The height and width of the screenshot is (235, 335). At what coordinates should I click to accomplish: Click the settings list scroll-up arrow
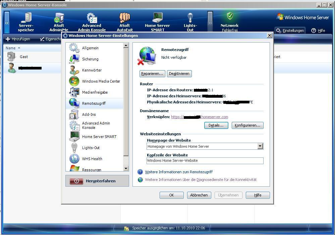click(x=126, y=45)
